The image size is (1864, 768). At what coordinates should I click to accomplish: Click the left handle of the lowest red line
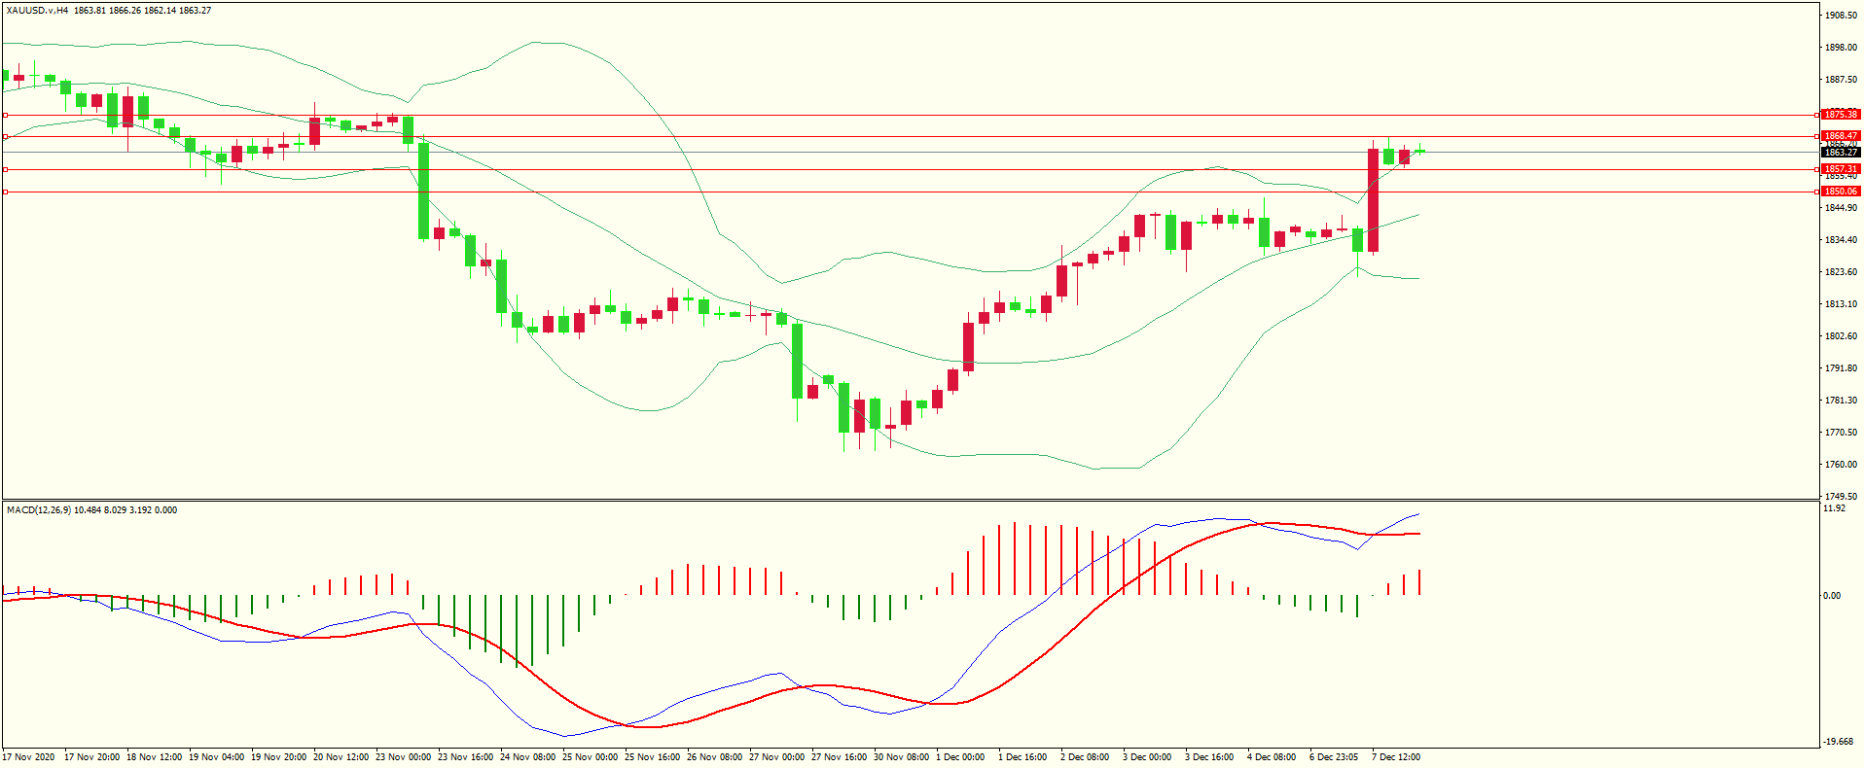(x=5, y=192)
